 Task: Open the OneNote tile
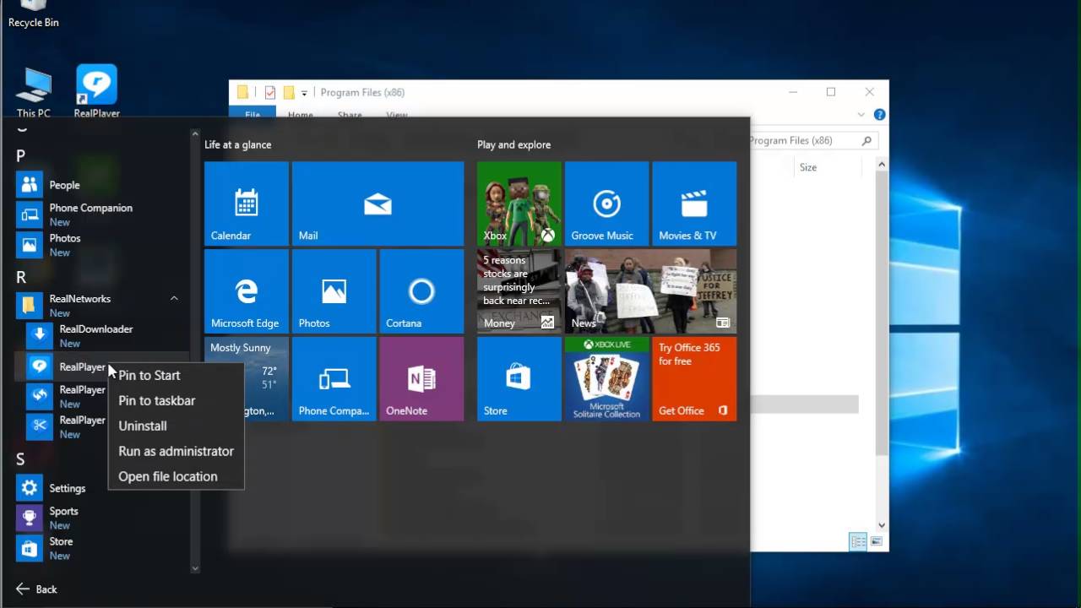coord(421,379)
